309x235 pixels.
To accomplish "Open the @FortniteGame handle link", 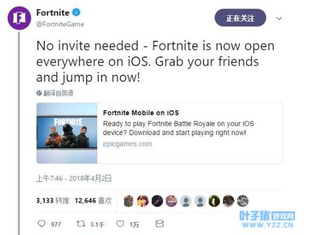I will pos(60,24).
